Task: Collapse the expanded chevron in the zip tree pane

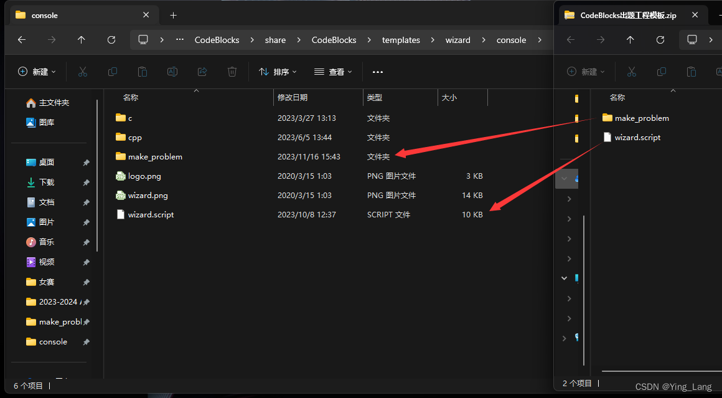Action: [566, 278]
